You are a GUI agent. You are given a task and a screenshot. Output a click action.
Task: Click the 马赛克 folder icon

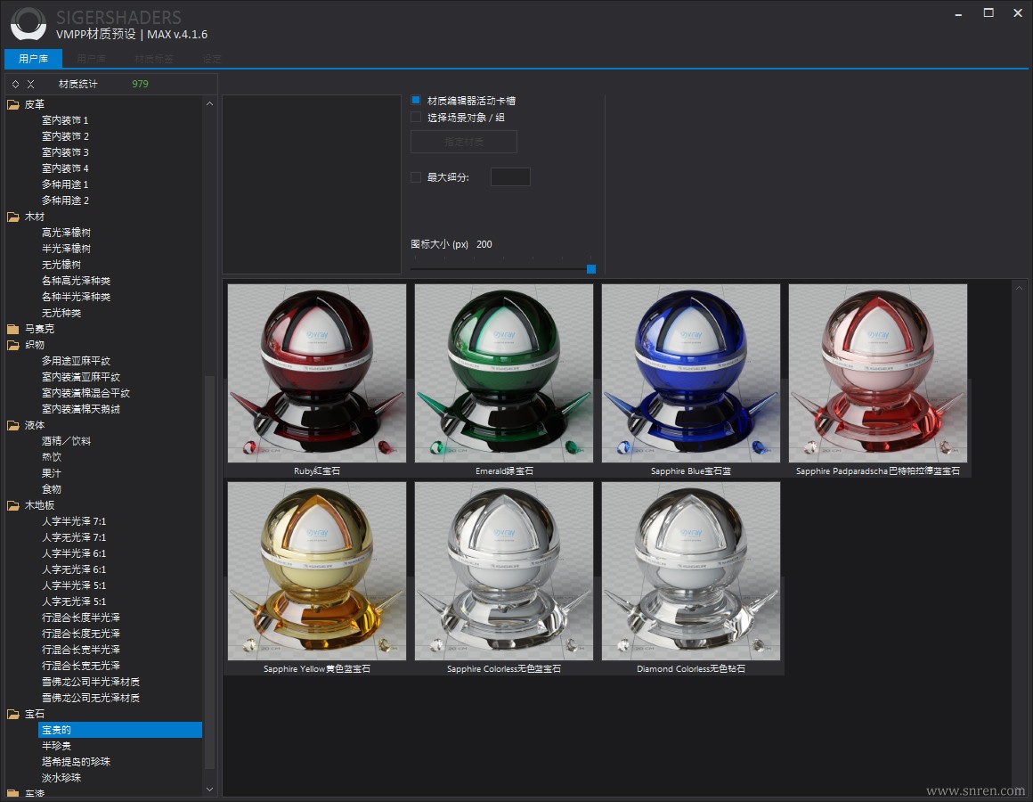click(13, 329)
